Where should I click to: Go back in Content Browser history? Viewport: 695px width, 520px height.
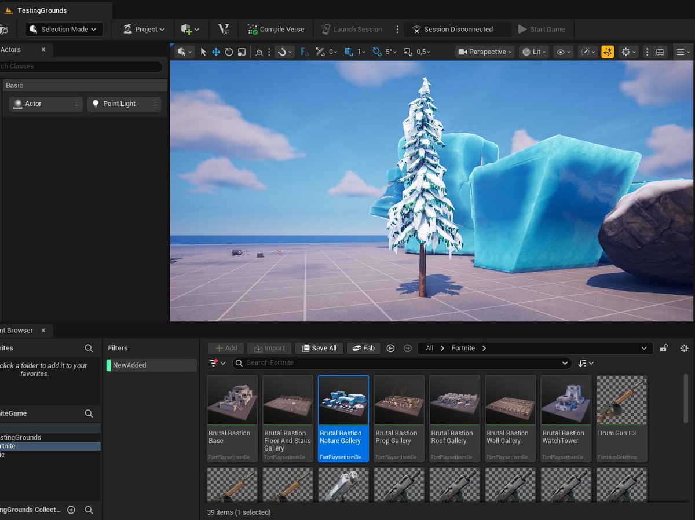point(390,348)
